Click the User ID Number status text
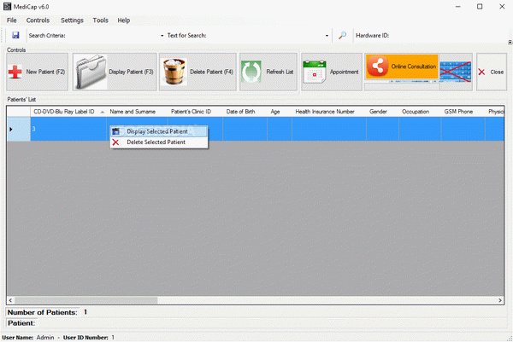513x342 pixels. 89,338
